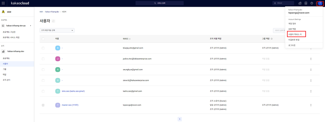Click the T profile avatar in header
Screen dimensions: 325x122
click(320, 3)
